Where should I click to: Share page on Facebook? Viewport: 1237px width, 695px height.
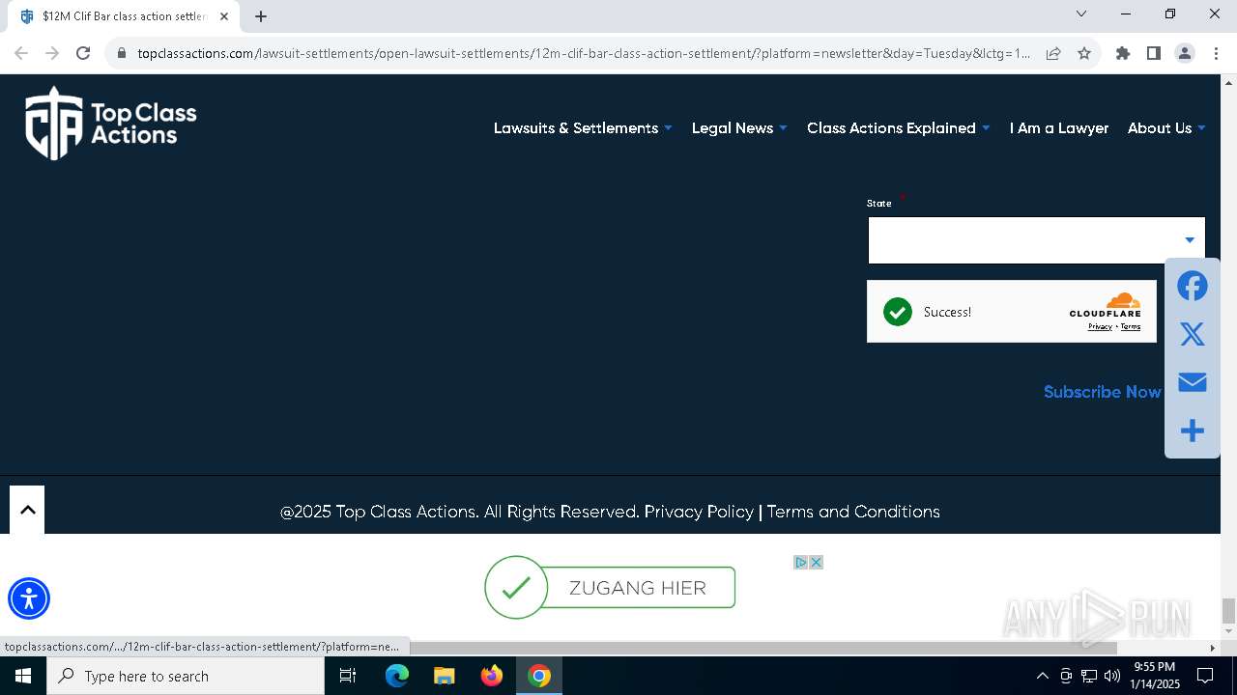coord(1193,286)
